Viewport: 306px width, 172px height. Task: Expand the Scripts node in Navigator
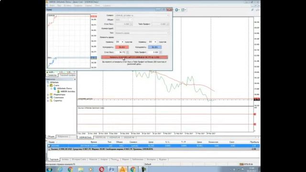pyautogui.click(x=48, y=101)
